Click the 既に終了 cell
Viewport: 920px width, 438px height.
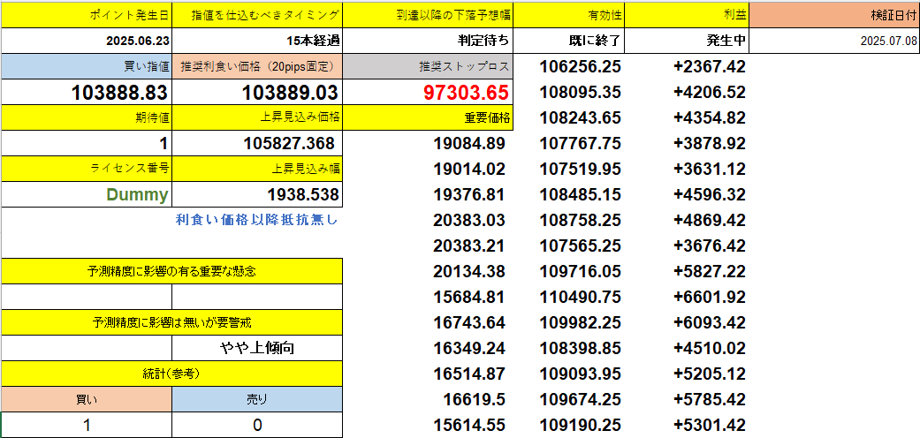click(569, 41)
